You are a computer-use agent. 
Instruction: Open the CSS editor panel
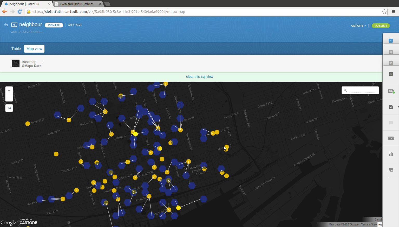pos(391,138)
